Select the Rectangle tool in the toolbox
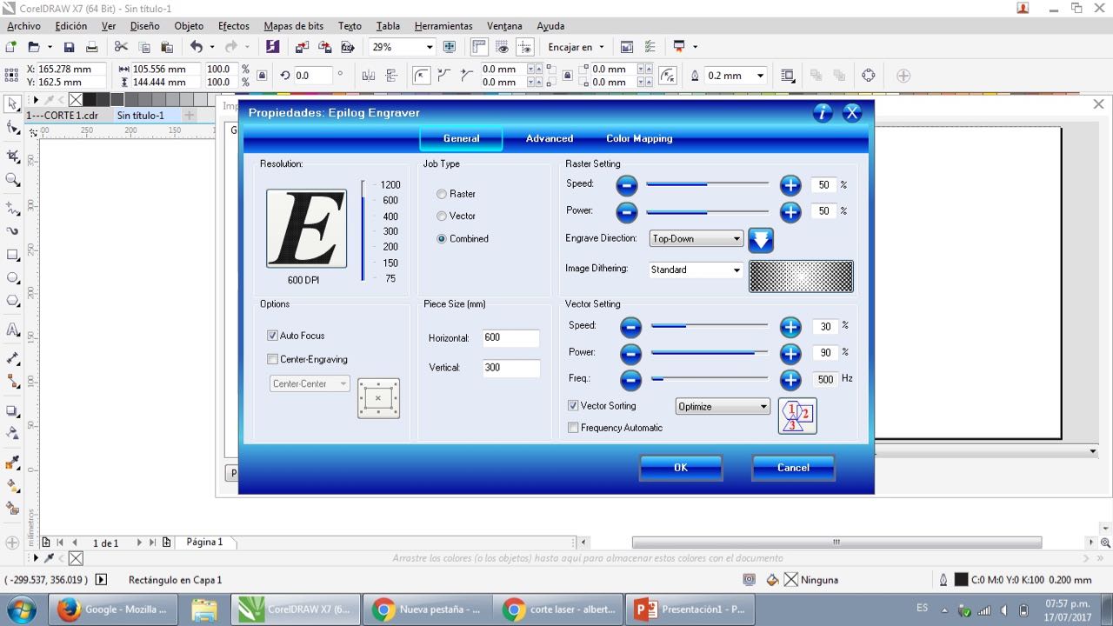The image size is (1113, 626). click(12, 256)
